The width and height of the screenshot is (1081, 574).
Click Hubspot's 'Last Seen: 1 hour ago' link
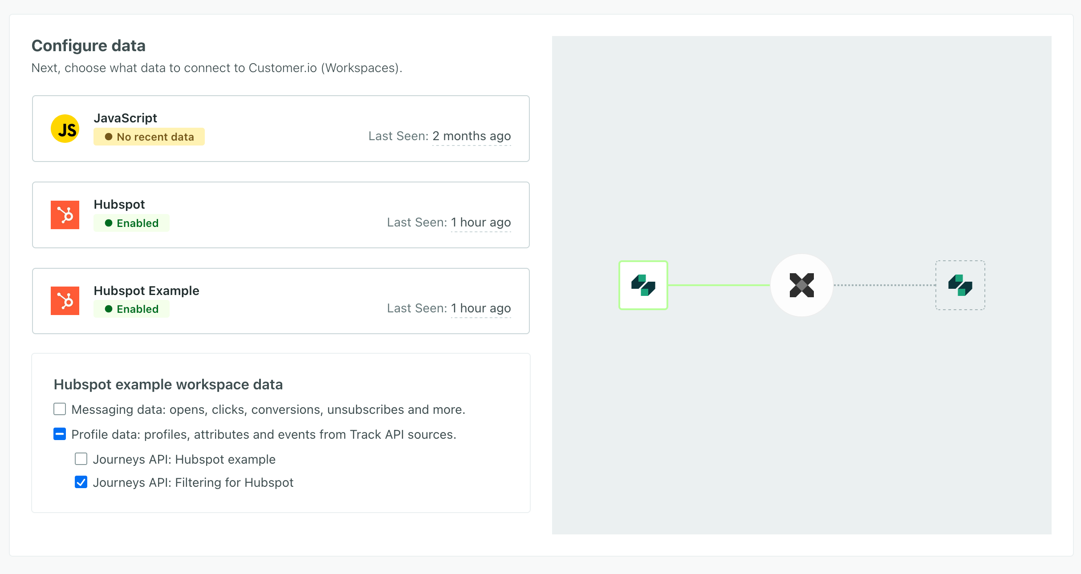[480, 222]
